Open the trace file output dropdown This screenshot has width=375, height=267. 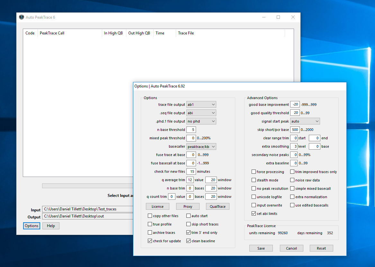point(201,105)
